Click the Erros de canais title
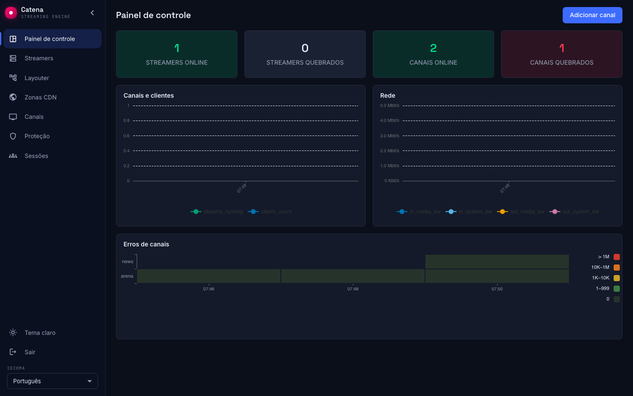Viewport: 633px width, 396px height. click(x=146, y=244)
